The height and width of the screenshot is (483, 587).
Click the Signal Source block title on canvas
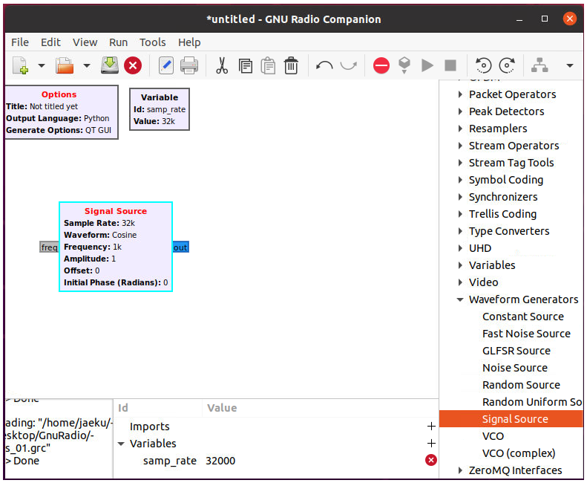coord(116,211)
